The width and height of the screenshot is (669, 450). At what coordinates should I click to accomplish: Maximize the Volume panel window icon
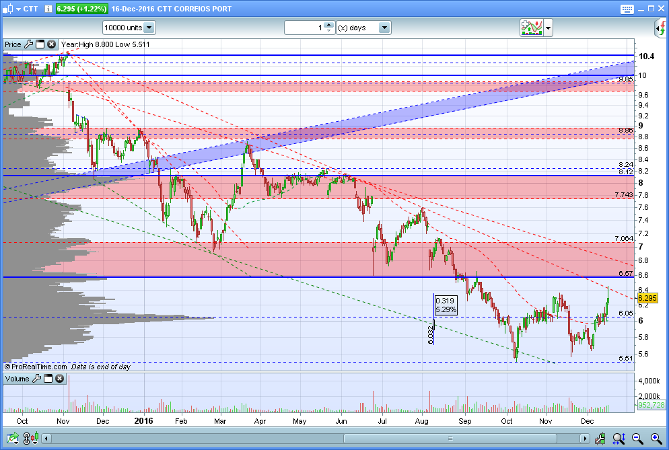pyautogui.click(x=48, y=379)
